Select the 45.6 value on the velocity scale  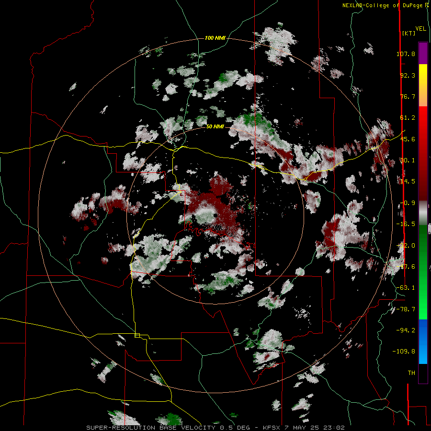(x=408, y=139)
